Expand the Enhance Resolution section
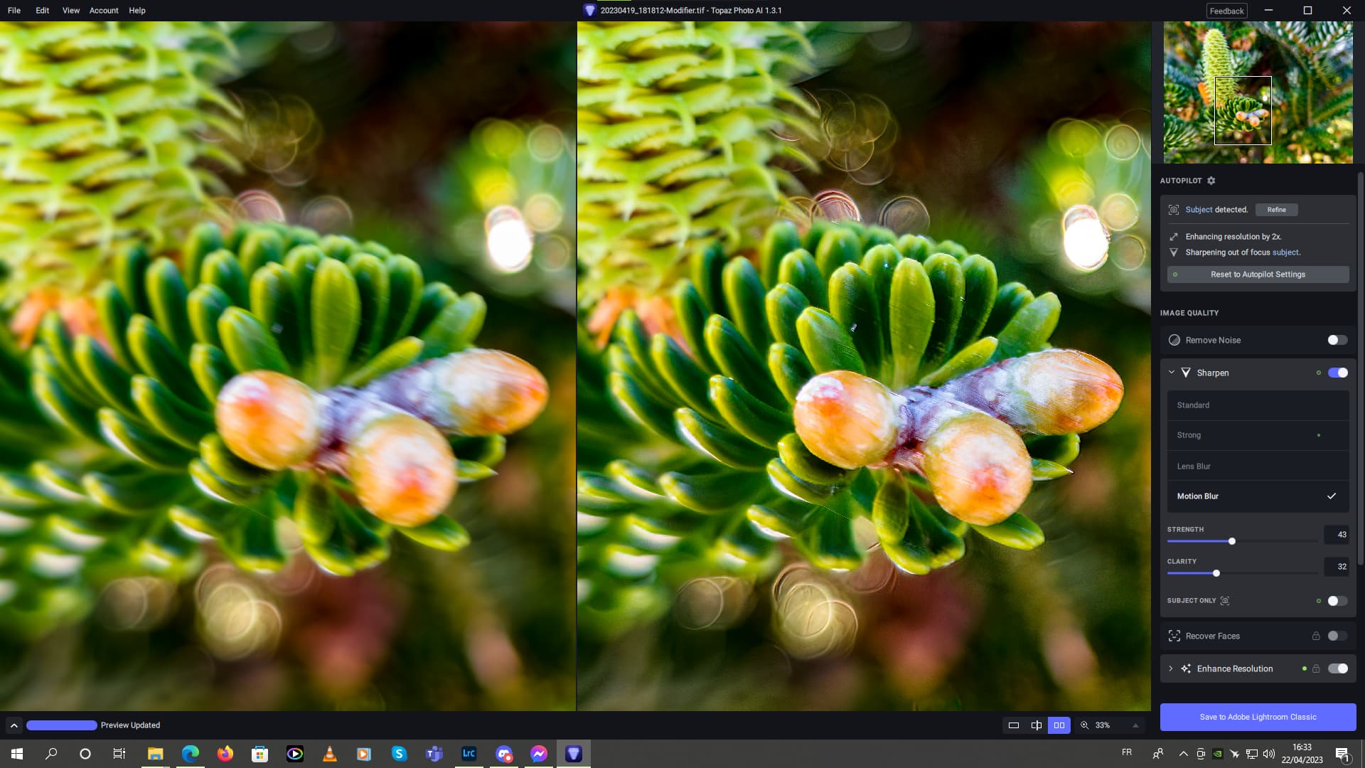Viewport: 1365px width, 768px height. click(1171, 668)
